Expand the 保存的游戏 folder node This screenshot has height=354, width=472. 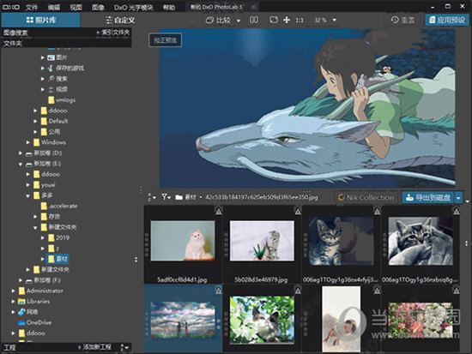[x=43, y=68]
